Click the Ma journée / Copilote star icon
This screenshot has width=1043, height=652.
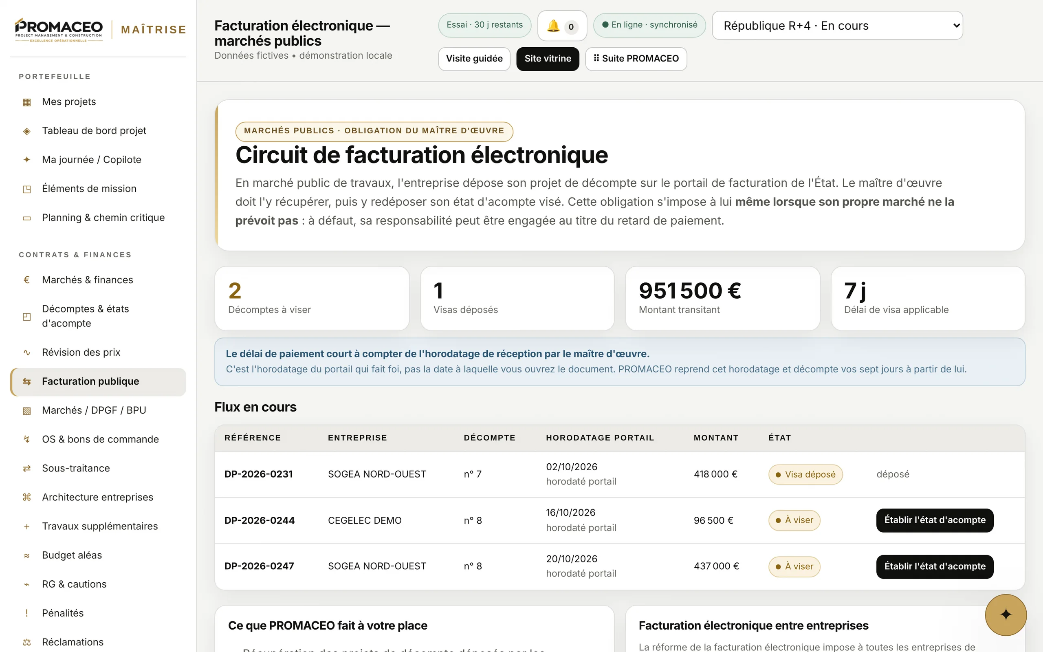tap(27, 160)
